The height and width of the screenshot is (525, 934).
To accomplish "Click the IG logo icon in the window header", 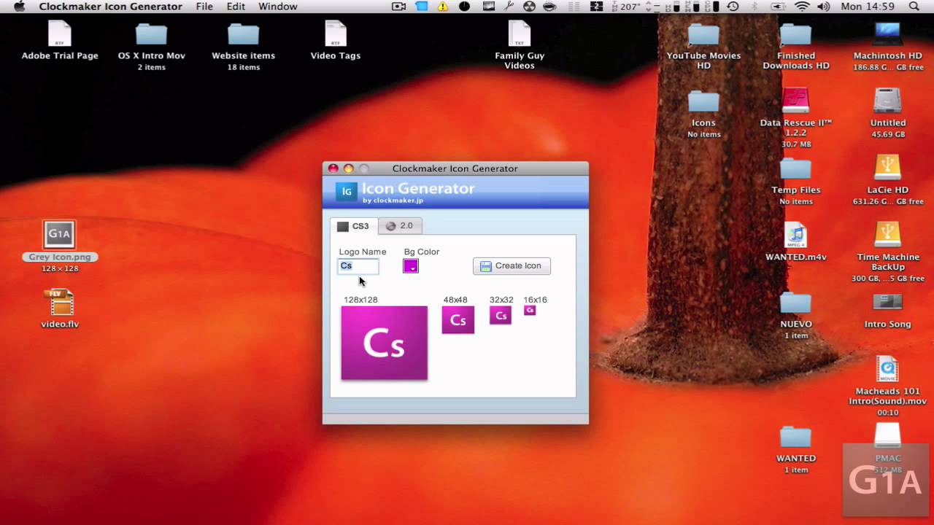I will point(347,191).
